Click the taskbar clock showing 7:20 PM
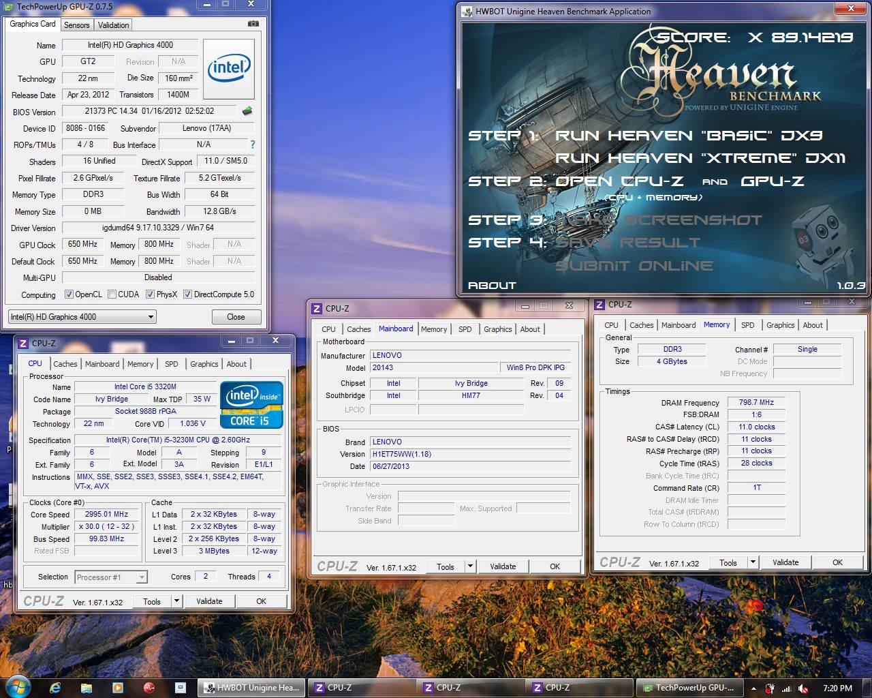The image size is (872, 698). [x=837, y=688]
